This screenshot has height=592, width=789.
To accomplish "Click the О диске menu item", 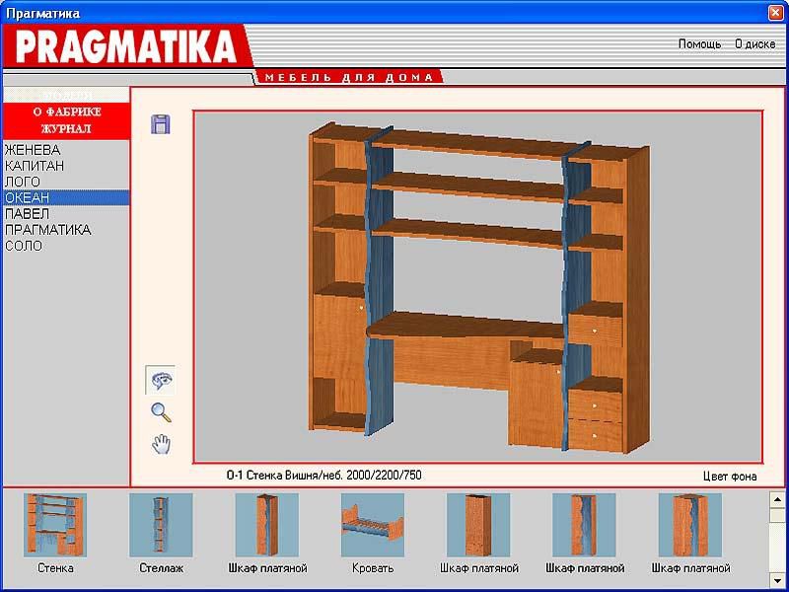I will [x=754, y=44].
